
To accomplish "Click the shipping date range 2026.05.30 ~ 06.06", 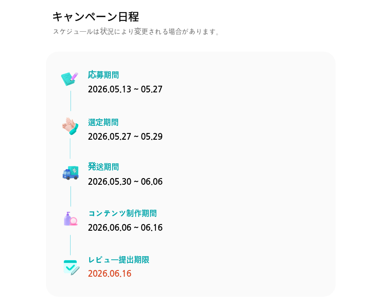I will tap(125, 182).
